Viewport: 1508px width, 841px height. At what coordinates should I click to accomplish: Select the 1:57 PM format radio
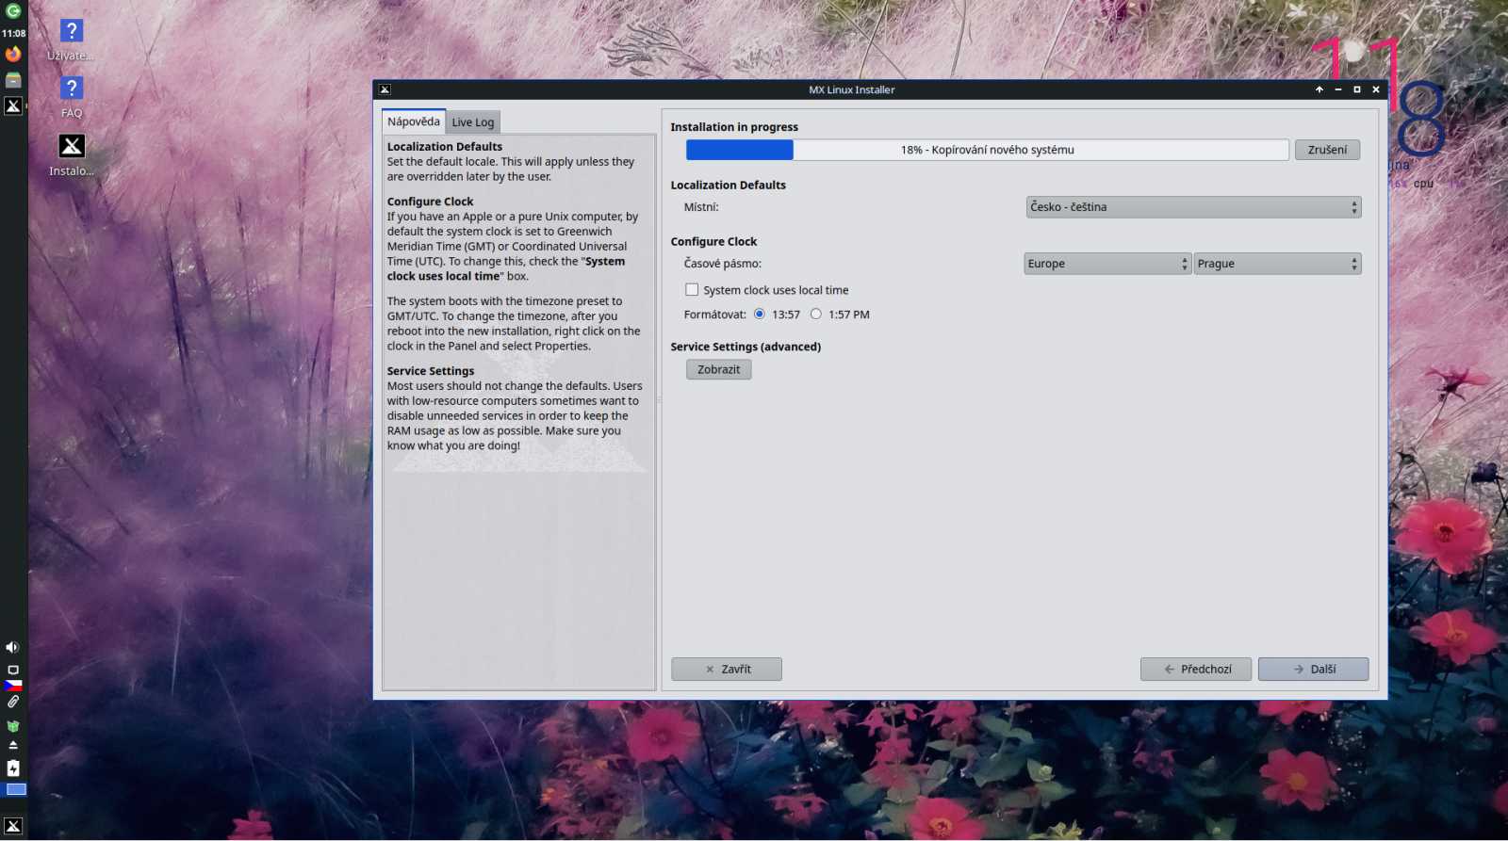click(x=816, y=315)
